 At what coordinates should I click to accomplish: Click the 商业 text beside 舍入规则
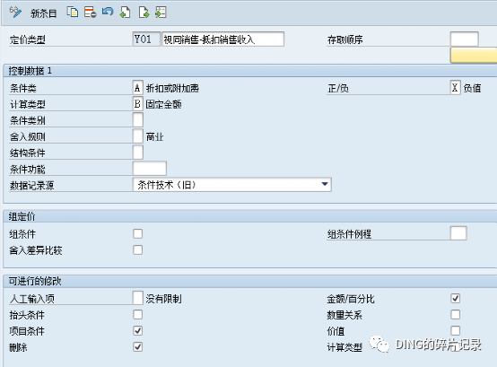(x=154, y=137)
